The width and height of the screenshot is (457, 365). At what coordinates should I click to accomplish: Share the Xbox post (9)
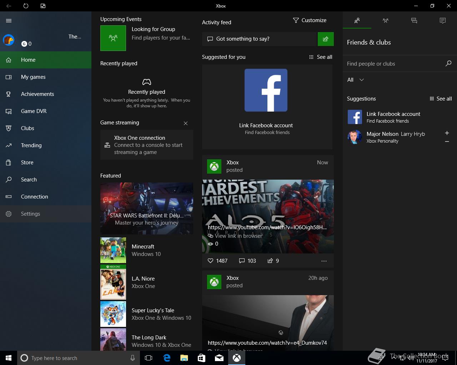coord(273,261)
